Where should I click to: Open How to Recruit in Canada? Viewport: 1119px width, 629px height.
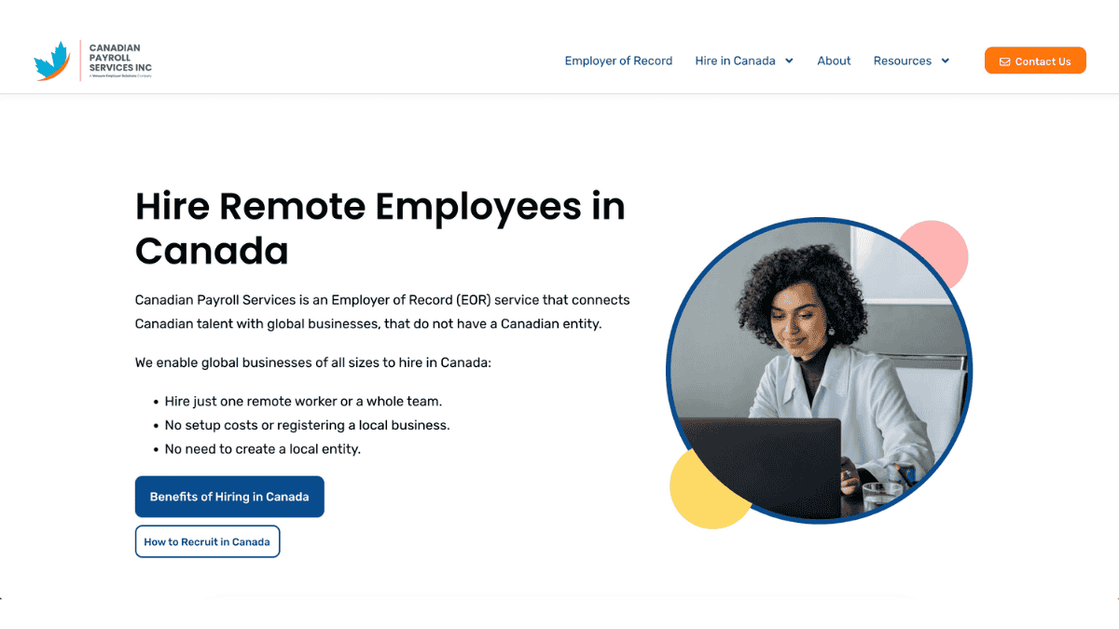coord(207,540)
